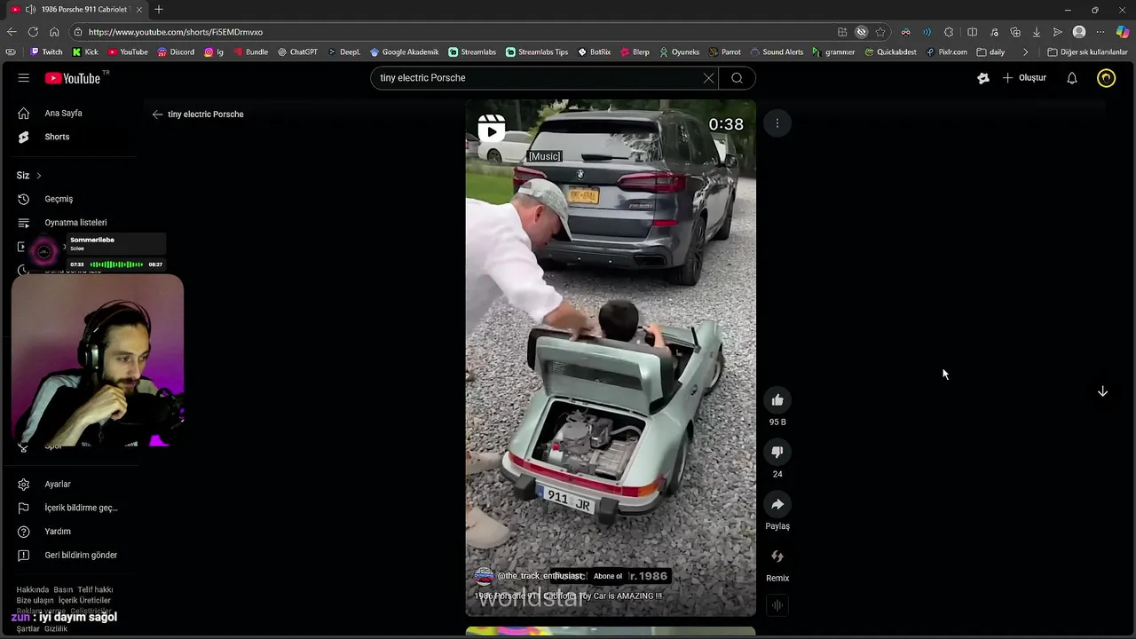Like the Short with thumbs up
Image resolution: width=1136 pixels, height=639 pixels.
coord(777,400)
